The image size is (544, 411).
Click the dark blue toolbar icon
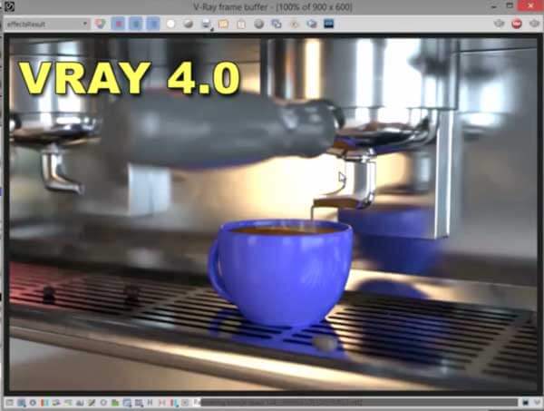pos(329,24)
